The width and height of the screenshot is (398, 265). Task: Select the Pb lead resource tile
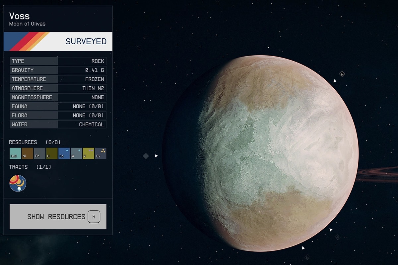(39, 154)
